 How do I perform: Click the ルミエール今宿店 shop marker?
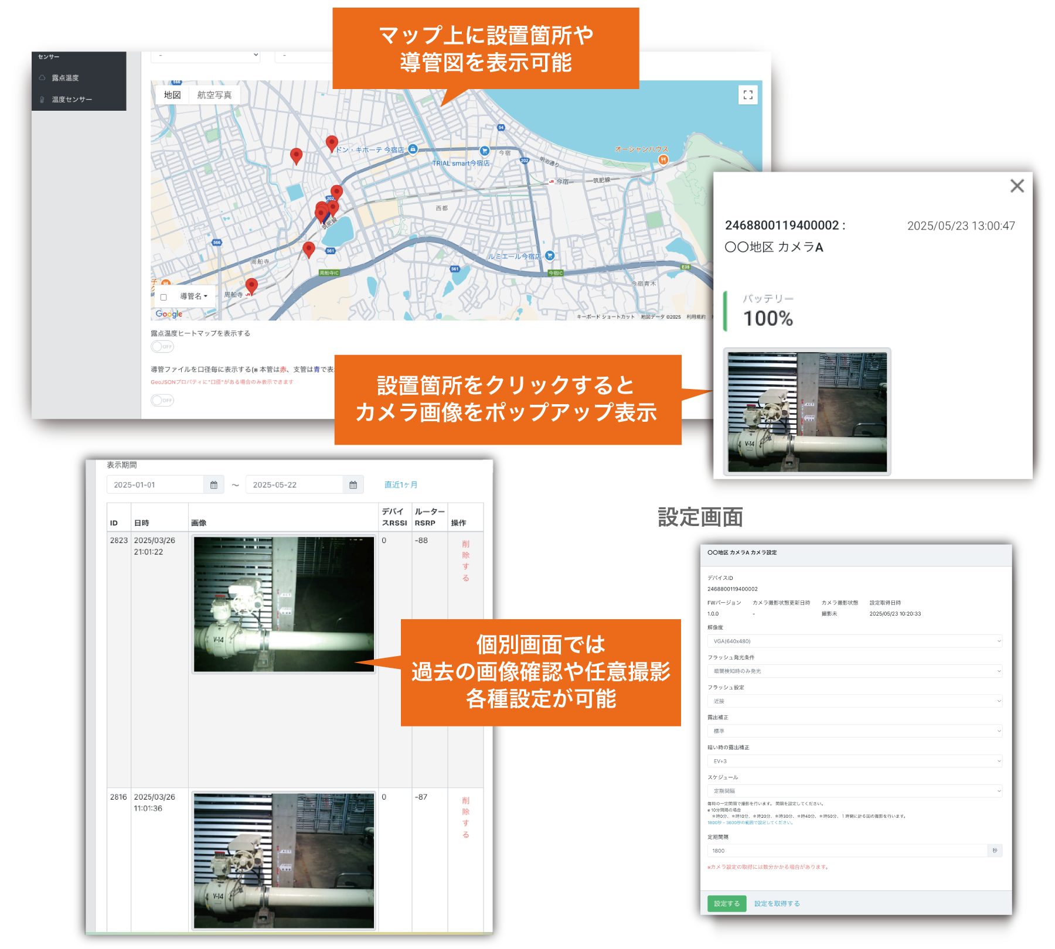tap(549, 255)
